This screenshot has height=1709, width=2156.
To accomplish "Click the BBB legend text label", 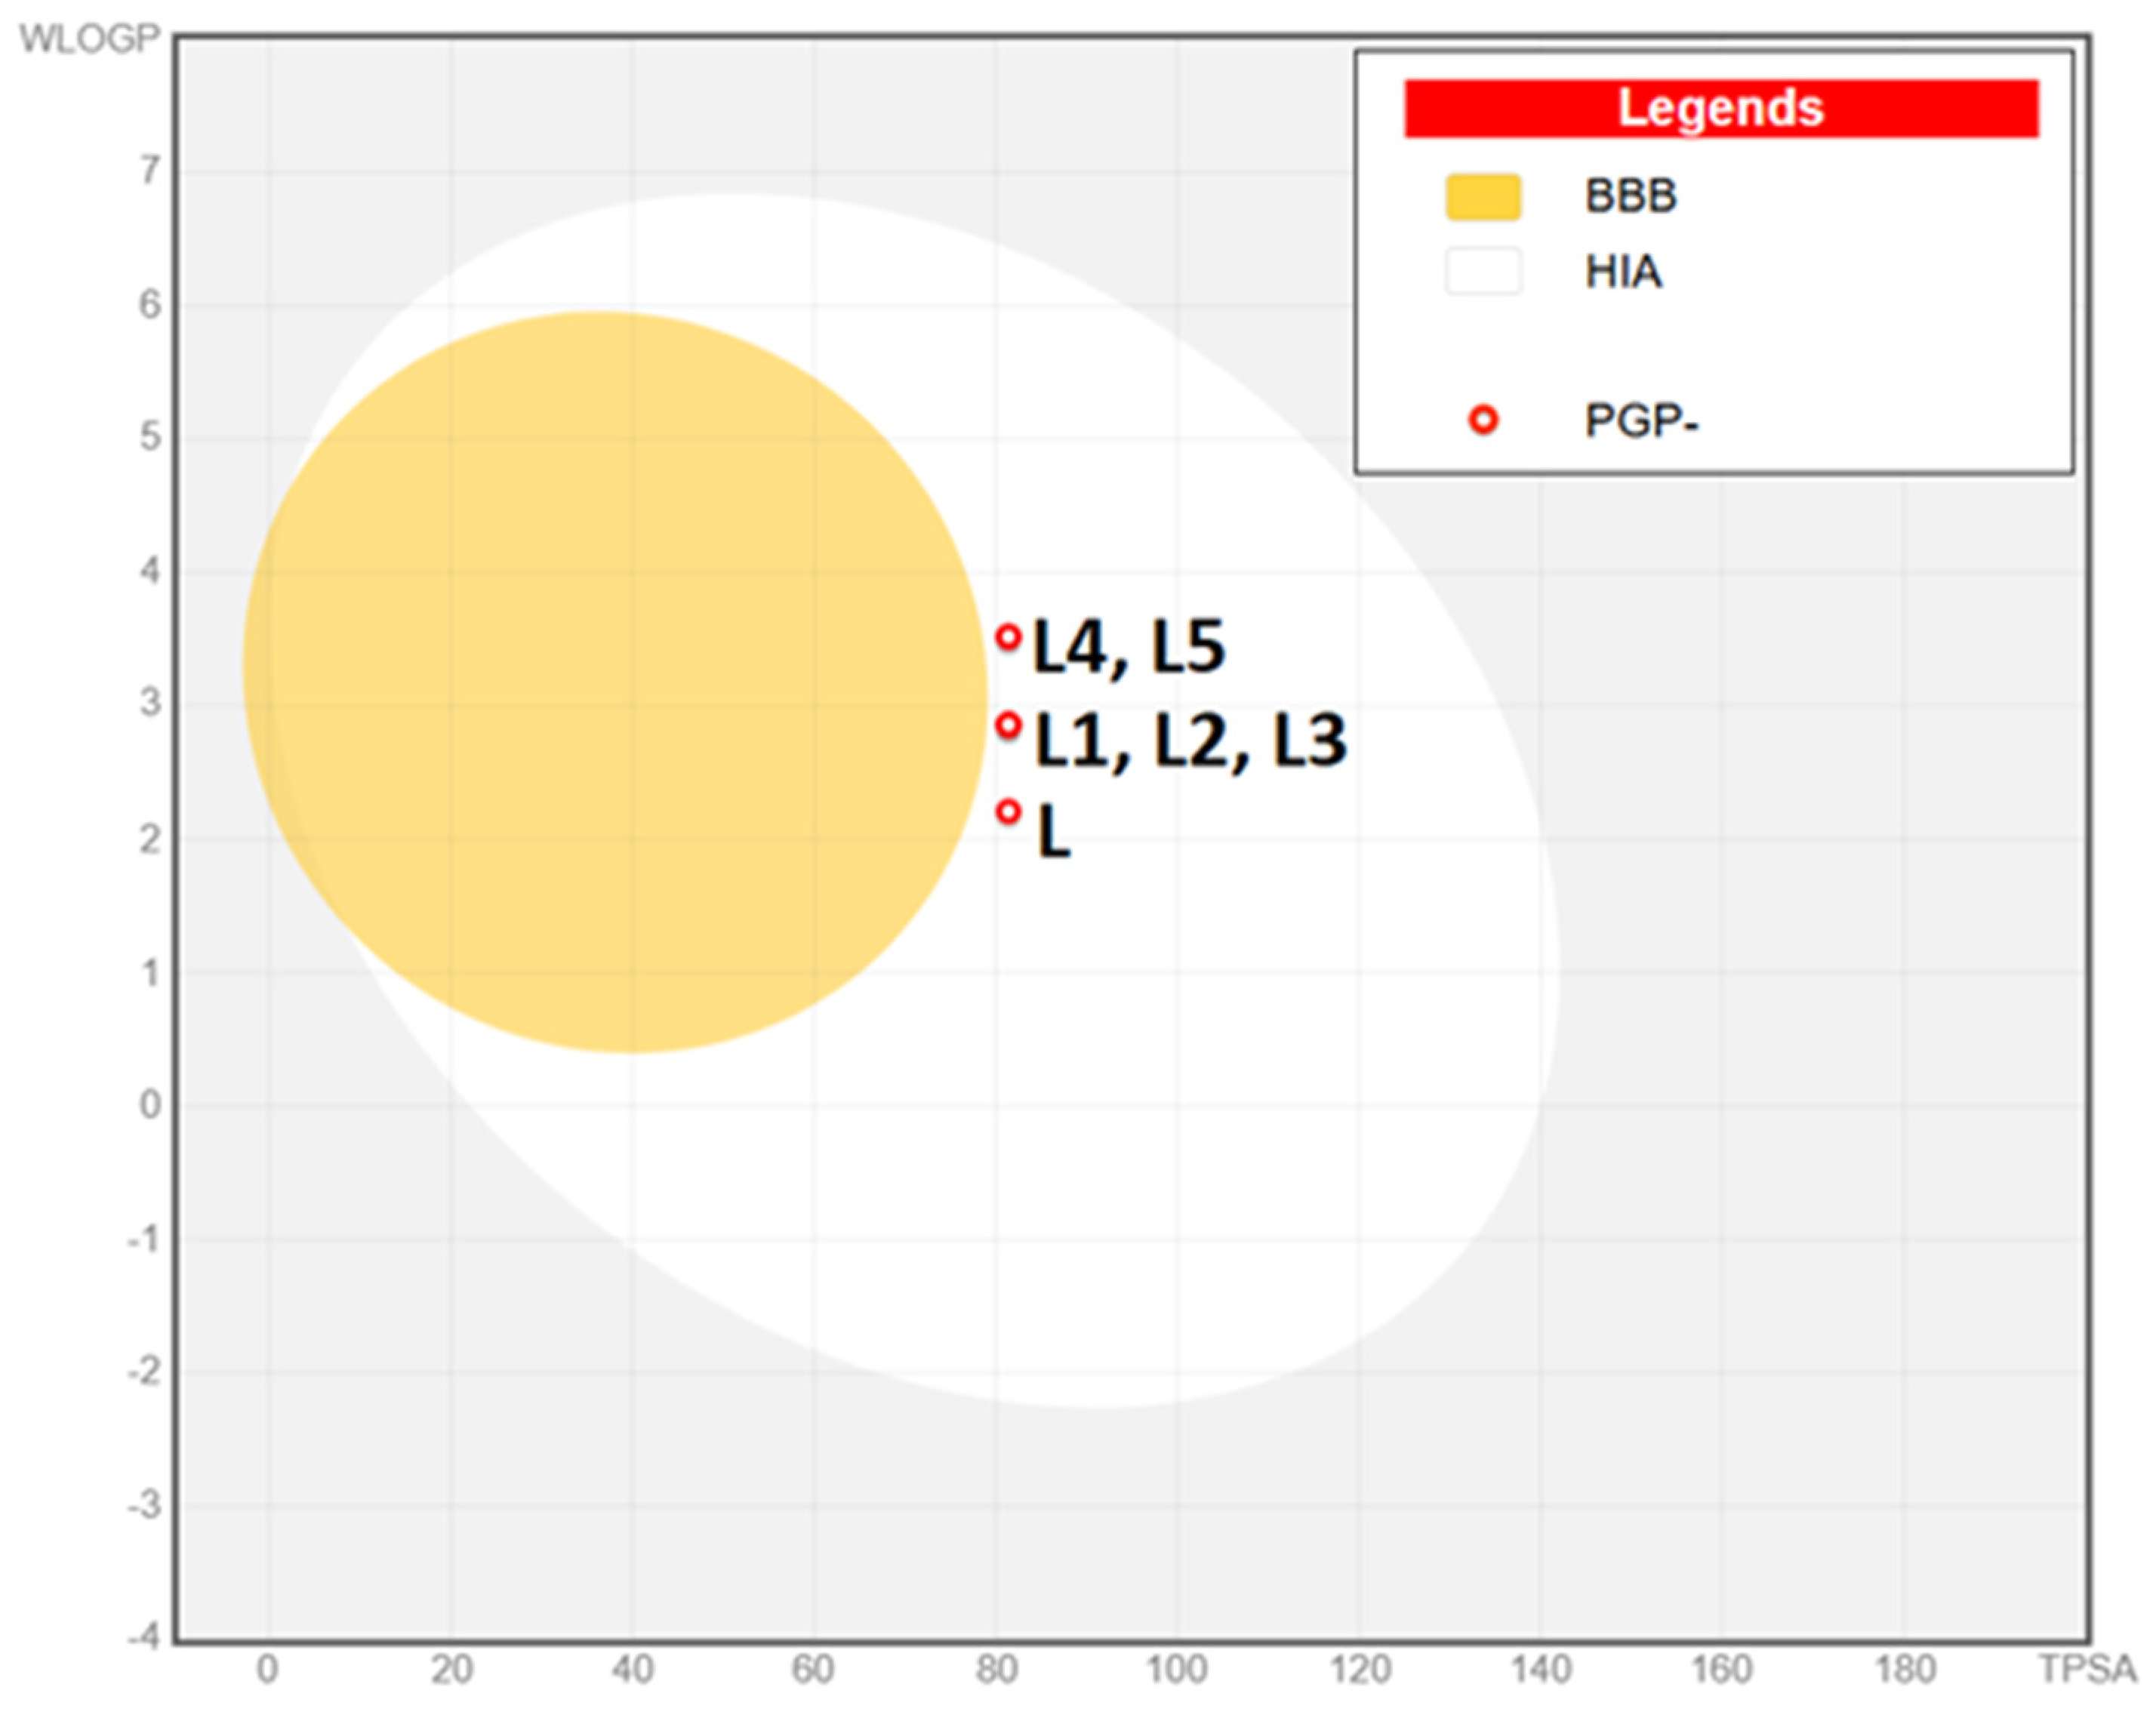I will (x=1630, y=196).
